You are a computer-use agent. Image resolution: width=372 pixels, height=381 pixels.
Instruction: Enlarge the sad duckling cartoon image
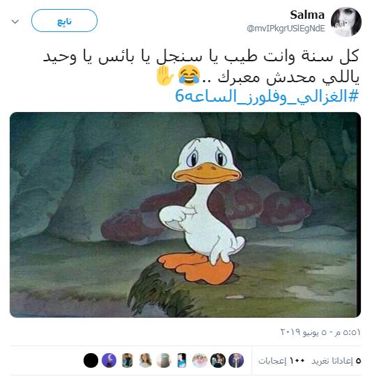[x=185, y=215]
